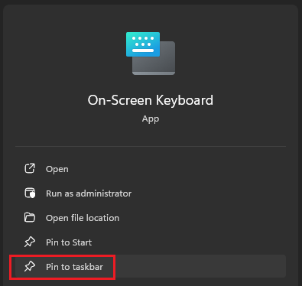Click the On-Screen Keyboard app icon
Screen dimensions: 302x286
(x=151, y=54)
